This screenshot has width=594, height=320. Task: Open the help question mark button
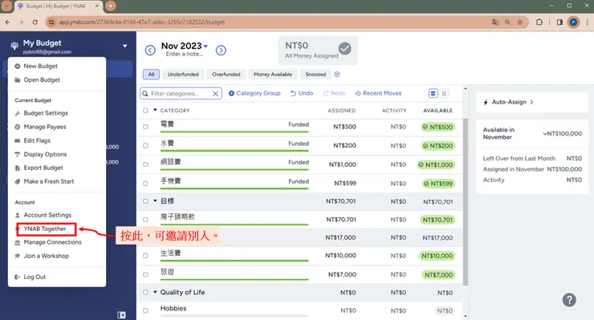[x=569, y=300]
